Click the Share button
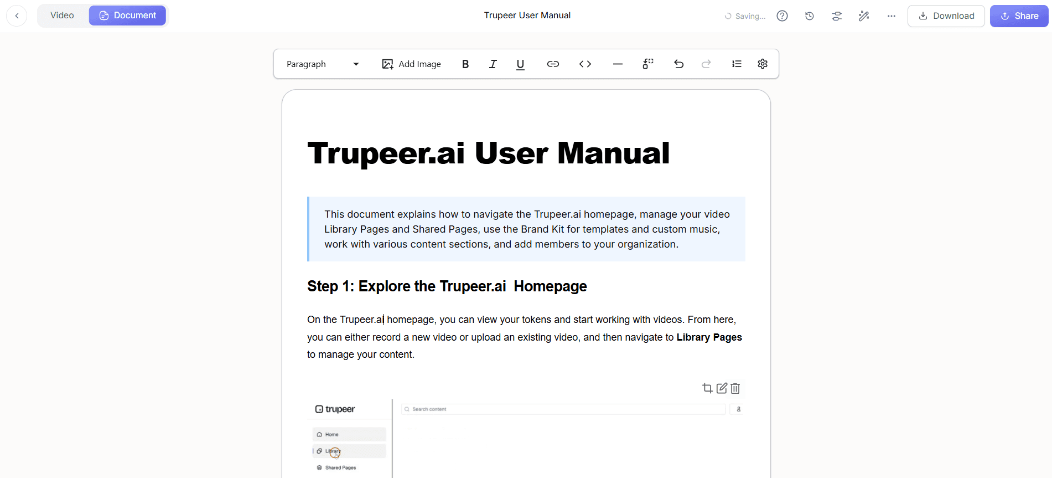 (x=1019, y=16)
